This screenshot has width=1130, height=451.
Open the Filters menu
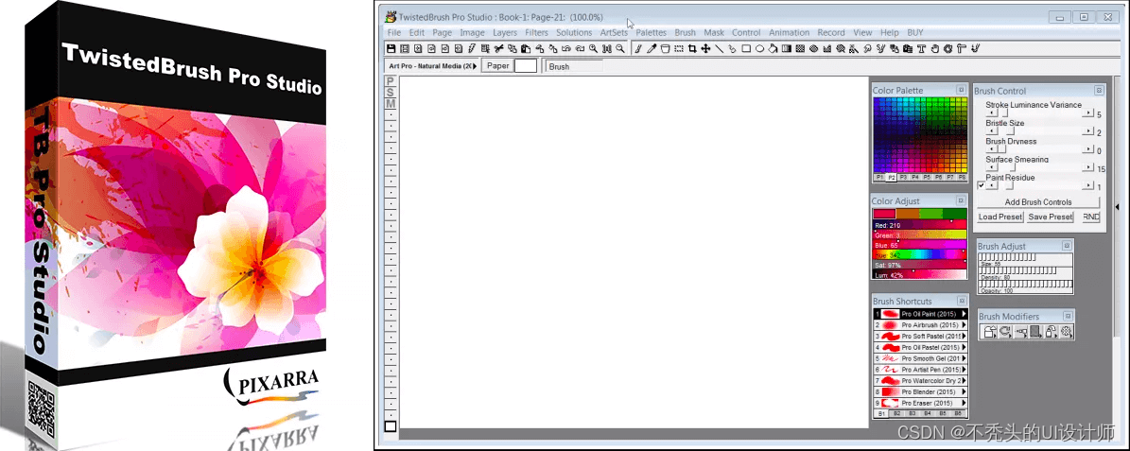pyautogui.click(x=536, y=32)
